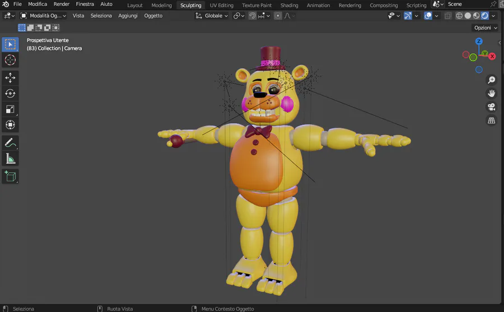Image resolution: width=504 pixels, height=312 pixels.
Task: Click the zoom magnifier in viewport
Action: point(492,80)
